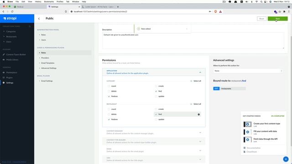
Task: Open the Documentation link in videos panel
Action: pyautogui.click(x=254, y=148)
